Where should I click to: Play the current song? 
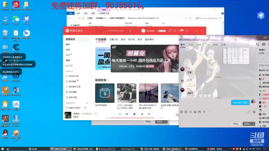(134, 114)
